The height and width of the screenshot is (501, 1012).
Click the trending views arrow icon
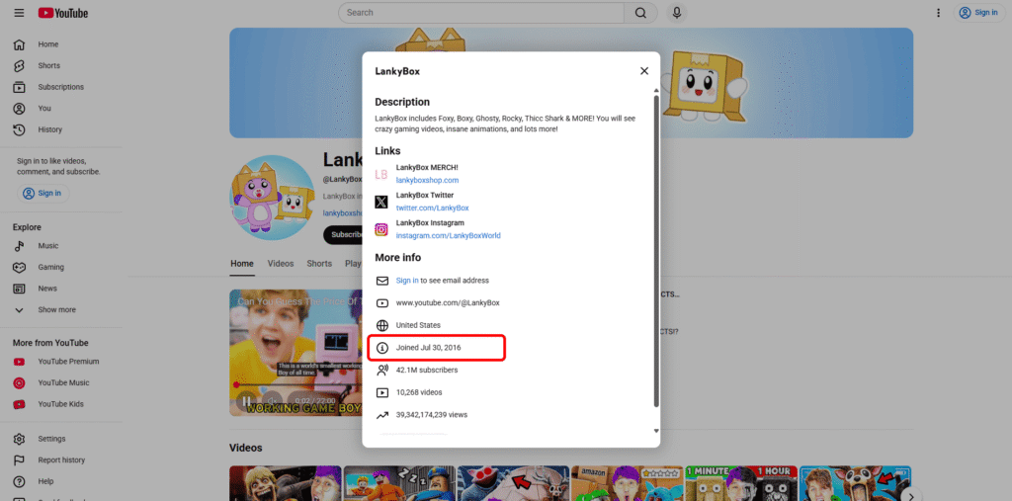point(382,415)
